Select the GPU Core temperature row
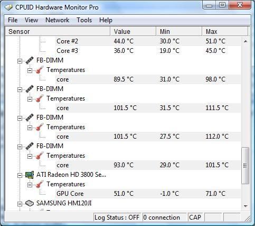Screen dimensions: 255x226 148,194
